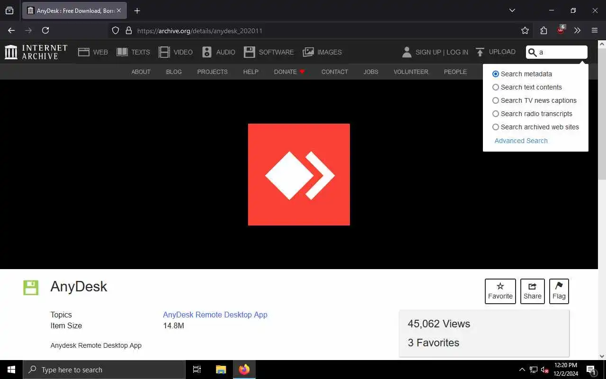606x379 pixels.
Task: Click the muted volume tray icon
Action: pos(545,370)
